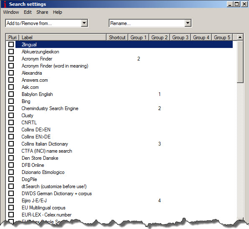The width and height of the screenshot is (249, 229).
Task: Check the Collins Italian Dictionary checkbox
Action: pyautogui.click(x=11, y=143)
